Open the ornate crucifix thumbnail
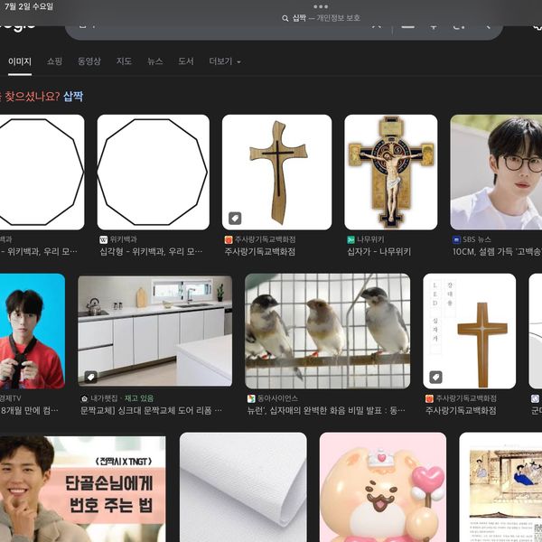This screenshot has width=542, height=542. [391, 173]
